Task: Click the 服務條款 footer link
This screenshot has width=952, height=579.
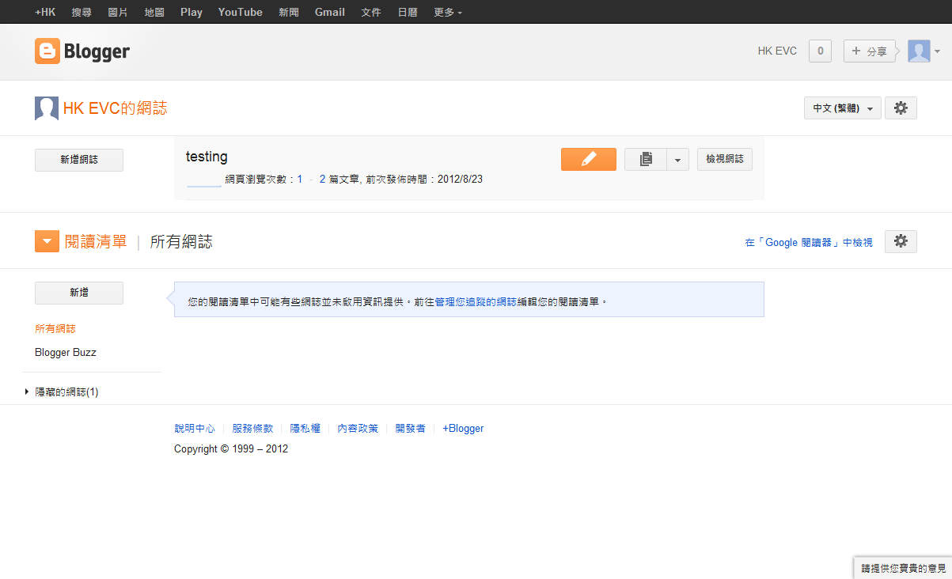Action: [x=252, y=428]
